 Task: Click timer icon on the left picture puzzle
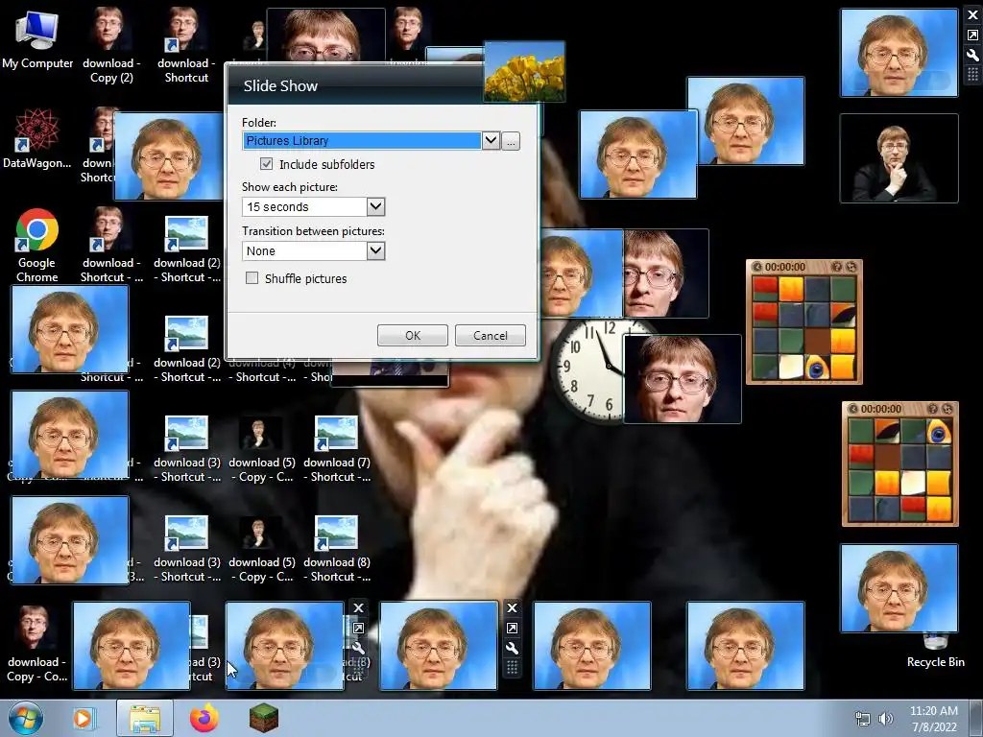[x=757, y=267]
